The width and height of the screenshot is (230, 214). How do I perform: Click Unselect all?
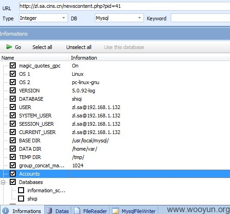79,47
